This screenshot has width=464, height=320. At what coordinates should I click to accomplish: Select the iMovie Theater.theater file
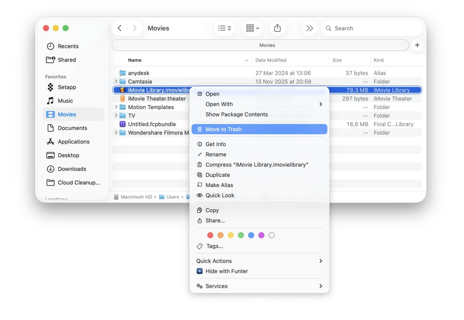(157, 99)
